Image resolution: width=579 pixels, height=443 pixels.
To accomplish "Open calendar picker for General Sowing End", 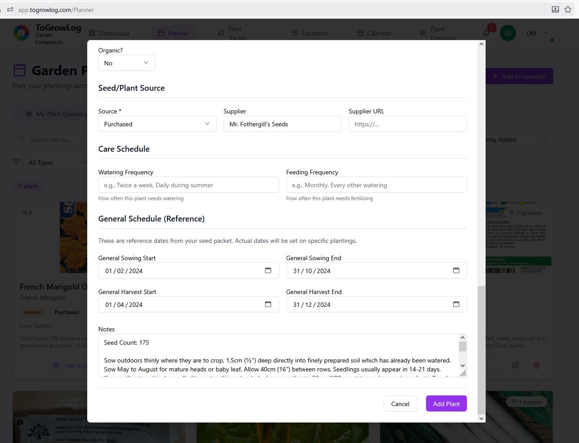I will point(456,270).
